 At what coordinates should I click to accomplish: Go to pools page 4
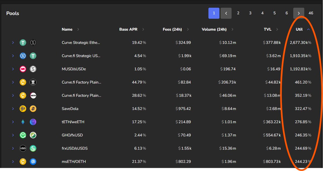point(262,13)
